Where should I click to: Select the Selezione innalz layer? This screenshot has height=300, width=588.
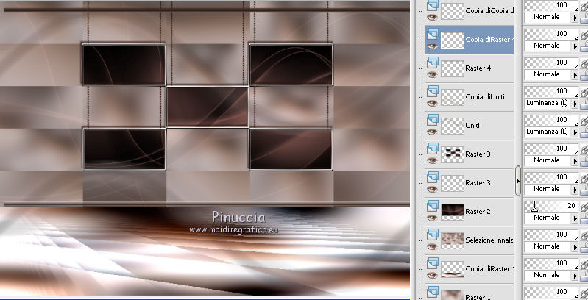(x=469, y=240)
